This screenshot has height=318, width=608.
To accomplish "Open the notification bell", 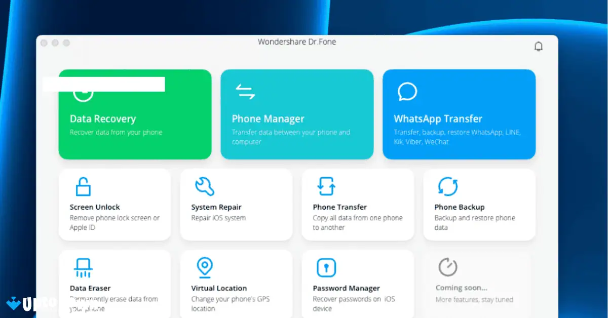I will point(539,46).
